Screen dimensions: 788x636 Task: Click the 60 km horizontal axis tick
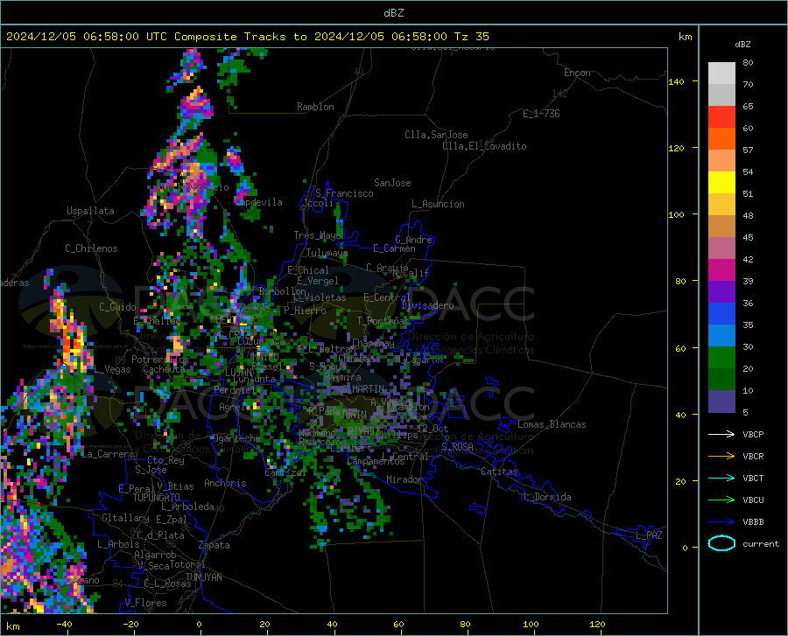pos(398,625)
